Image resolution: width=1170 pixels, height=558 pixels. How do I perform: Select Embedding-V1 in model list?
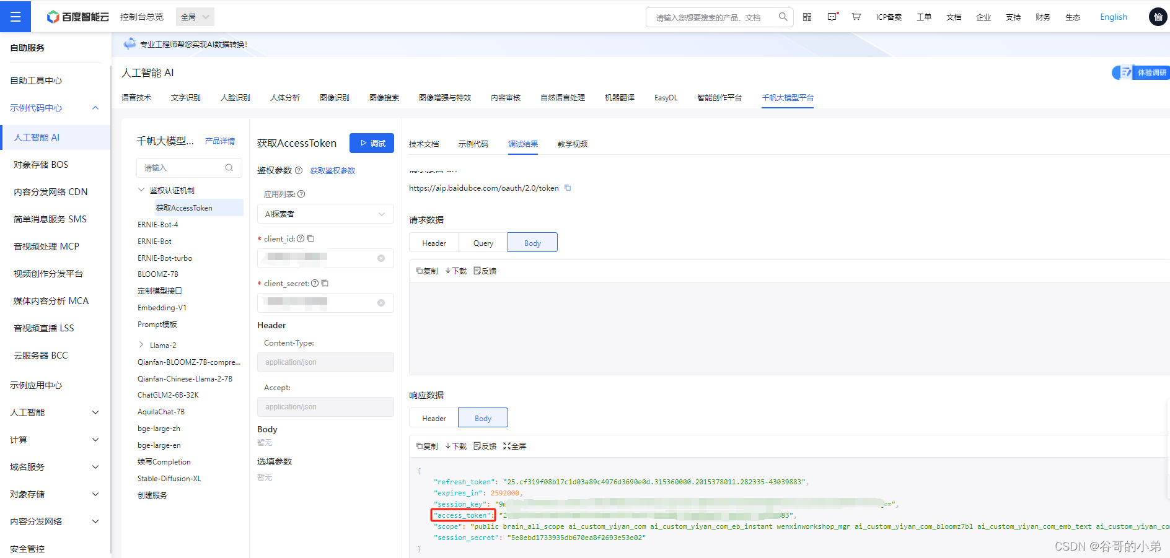click(x=162, y=307)
